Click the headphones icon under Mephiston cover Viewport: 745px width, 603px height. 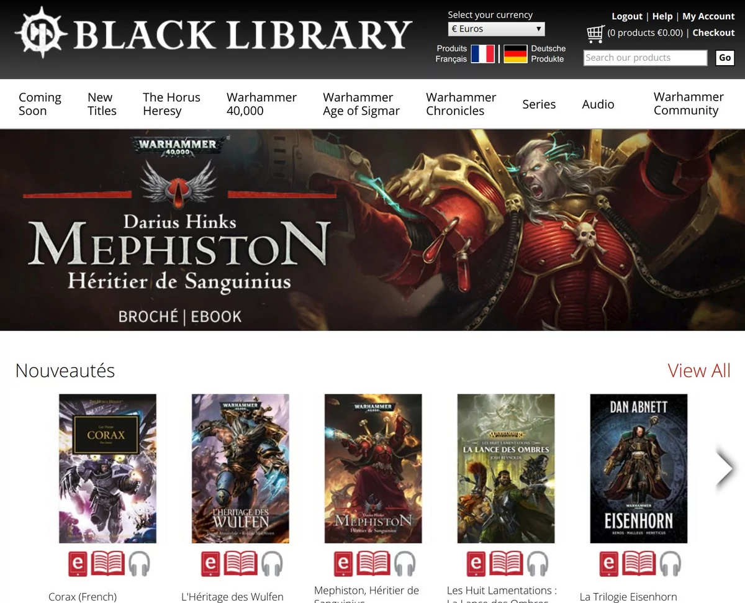[x=405, y=564]
